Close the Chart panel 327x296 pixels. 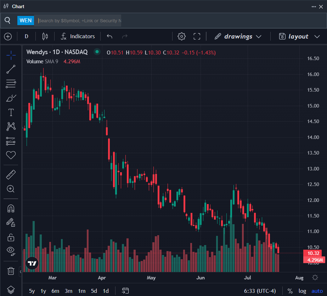(x=321, y=7)
